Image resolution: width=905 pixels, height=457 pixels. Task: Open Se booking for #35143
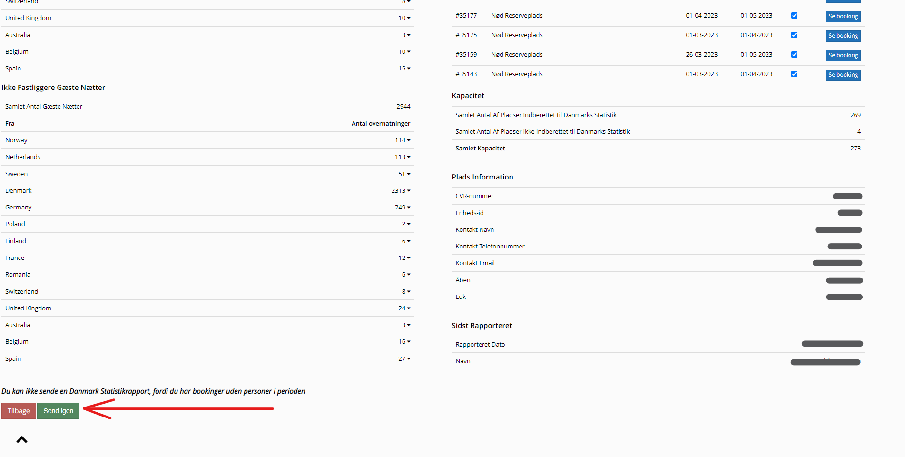(x=843, y=75)
